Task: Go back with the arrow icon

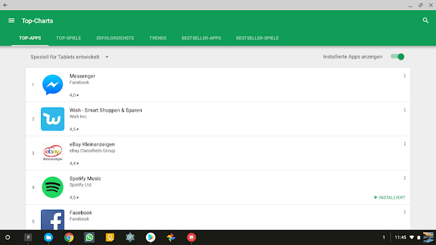Action: pyautogui.click(x=5, y=5)
